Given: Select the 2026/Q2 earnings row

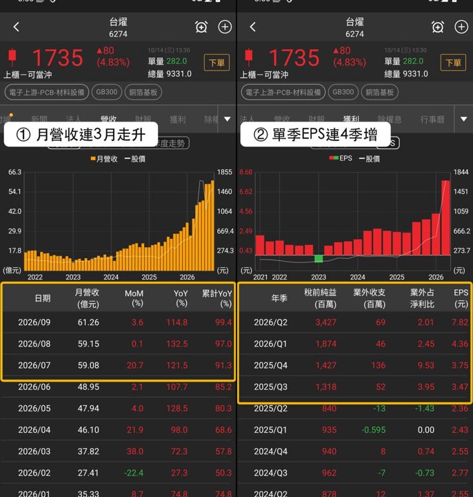Looking at the screenshot, I should [354, 322].
